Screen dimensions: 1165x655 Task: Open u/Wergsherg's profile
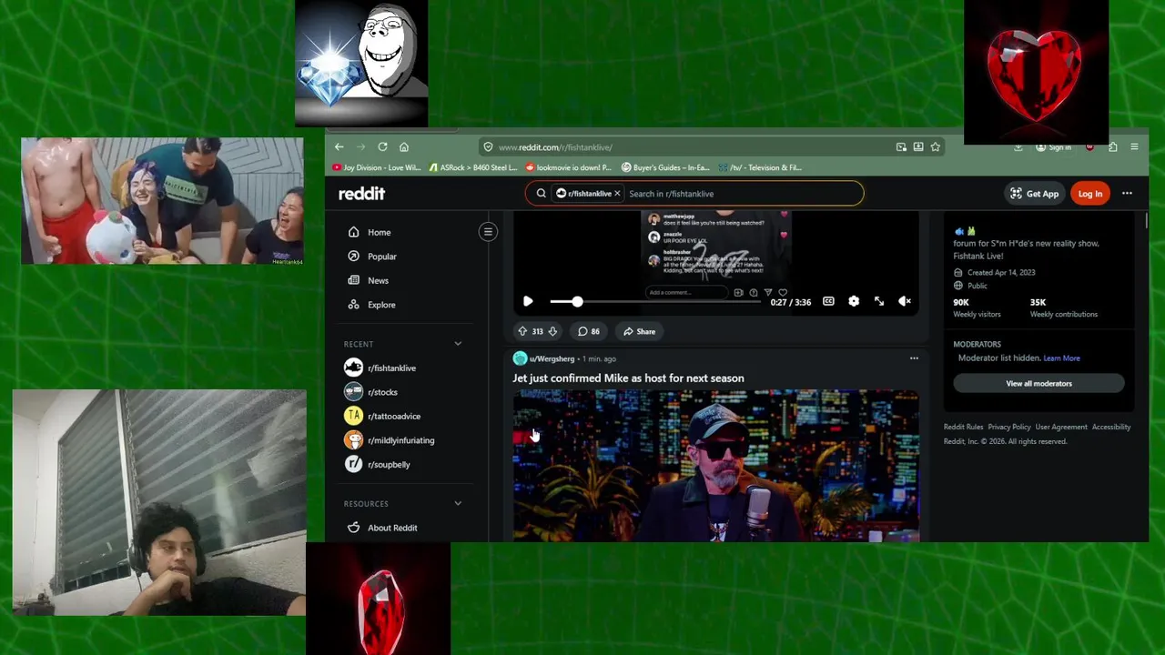[552, 358]
